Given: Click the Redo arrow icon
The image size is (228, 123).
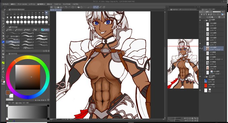Looking at the screenshot, I should (69, 7).
